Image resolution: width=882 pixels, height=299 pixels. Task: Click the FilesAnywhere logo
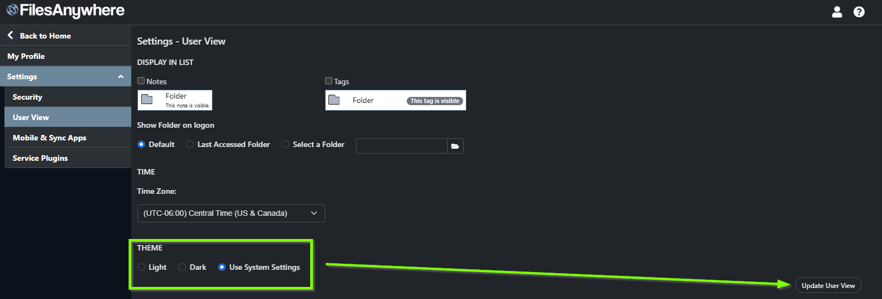(66, 10)
